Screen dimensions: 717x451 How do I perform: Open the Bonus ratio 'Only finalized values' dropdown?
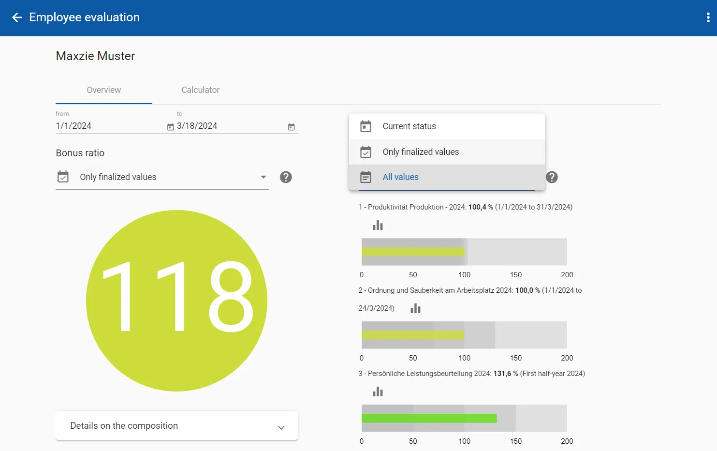(162, 177)
